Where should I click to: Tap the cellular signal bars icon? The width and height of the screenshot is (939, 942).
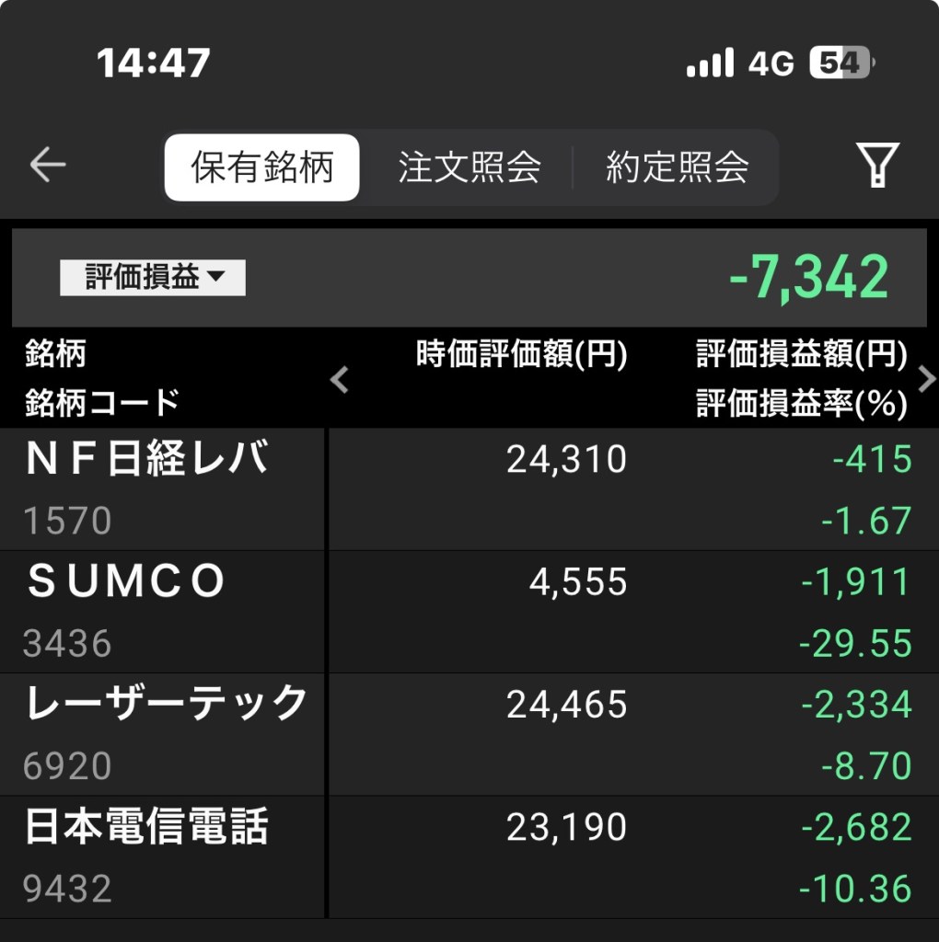pos(710,63)
